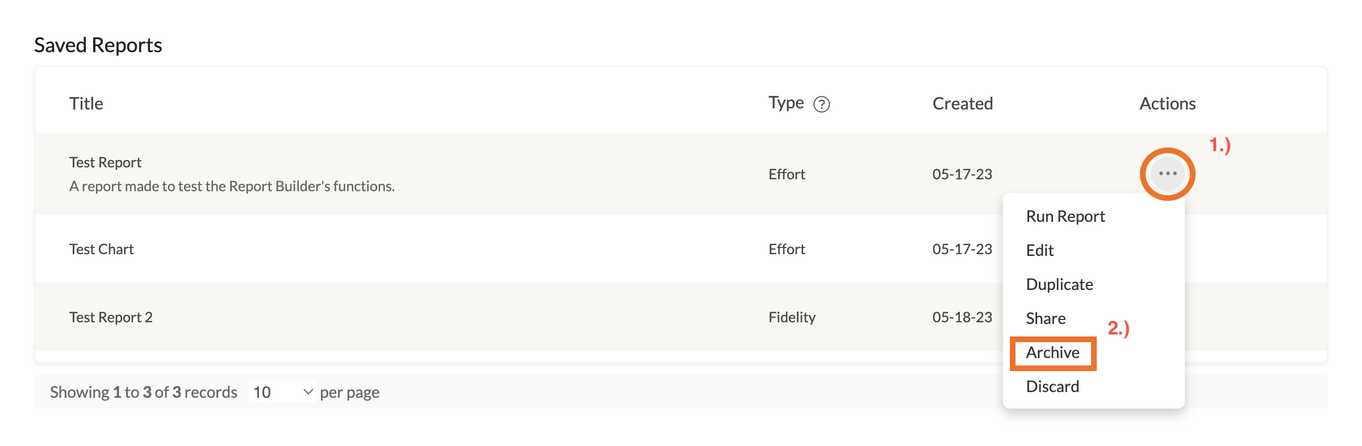Click the Title column header
This screenshot has height=446, width=1362.
point(86,104)
